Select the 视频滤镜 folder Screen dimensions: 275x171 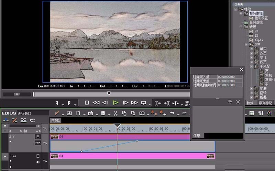(256, 13)
